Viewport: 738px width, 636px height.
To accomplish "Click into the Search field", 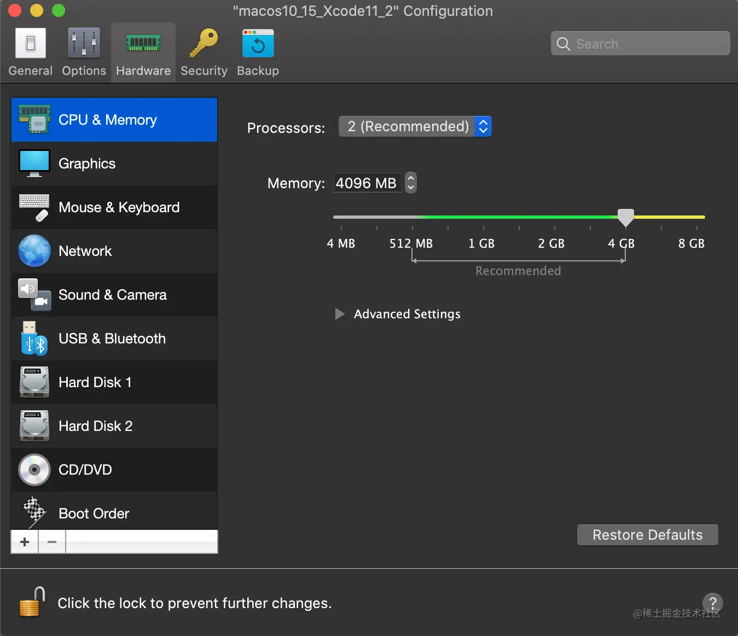I will 640,44.
